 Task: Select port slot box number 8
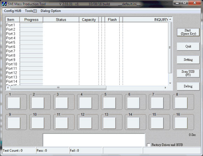(x=181, y=103)
